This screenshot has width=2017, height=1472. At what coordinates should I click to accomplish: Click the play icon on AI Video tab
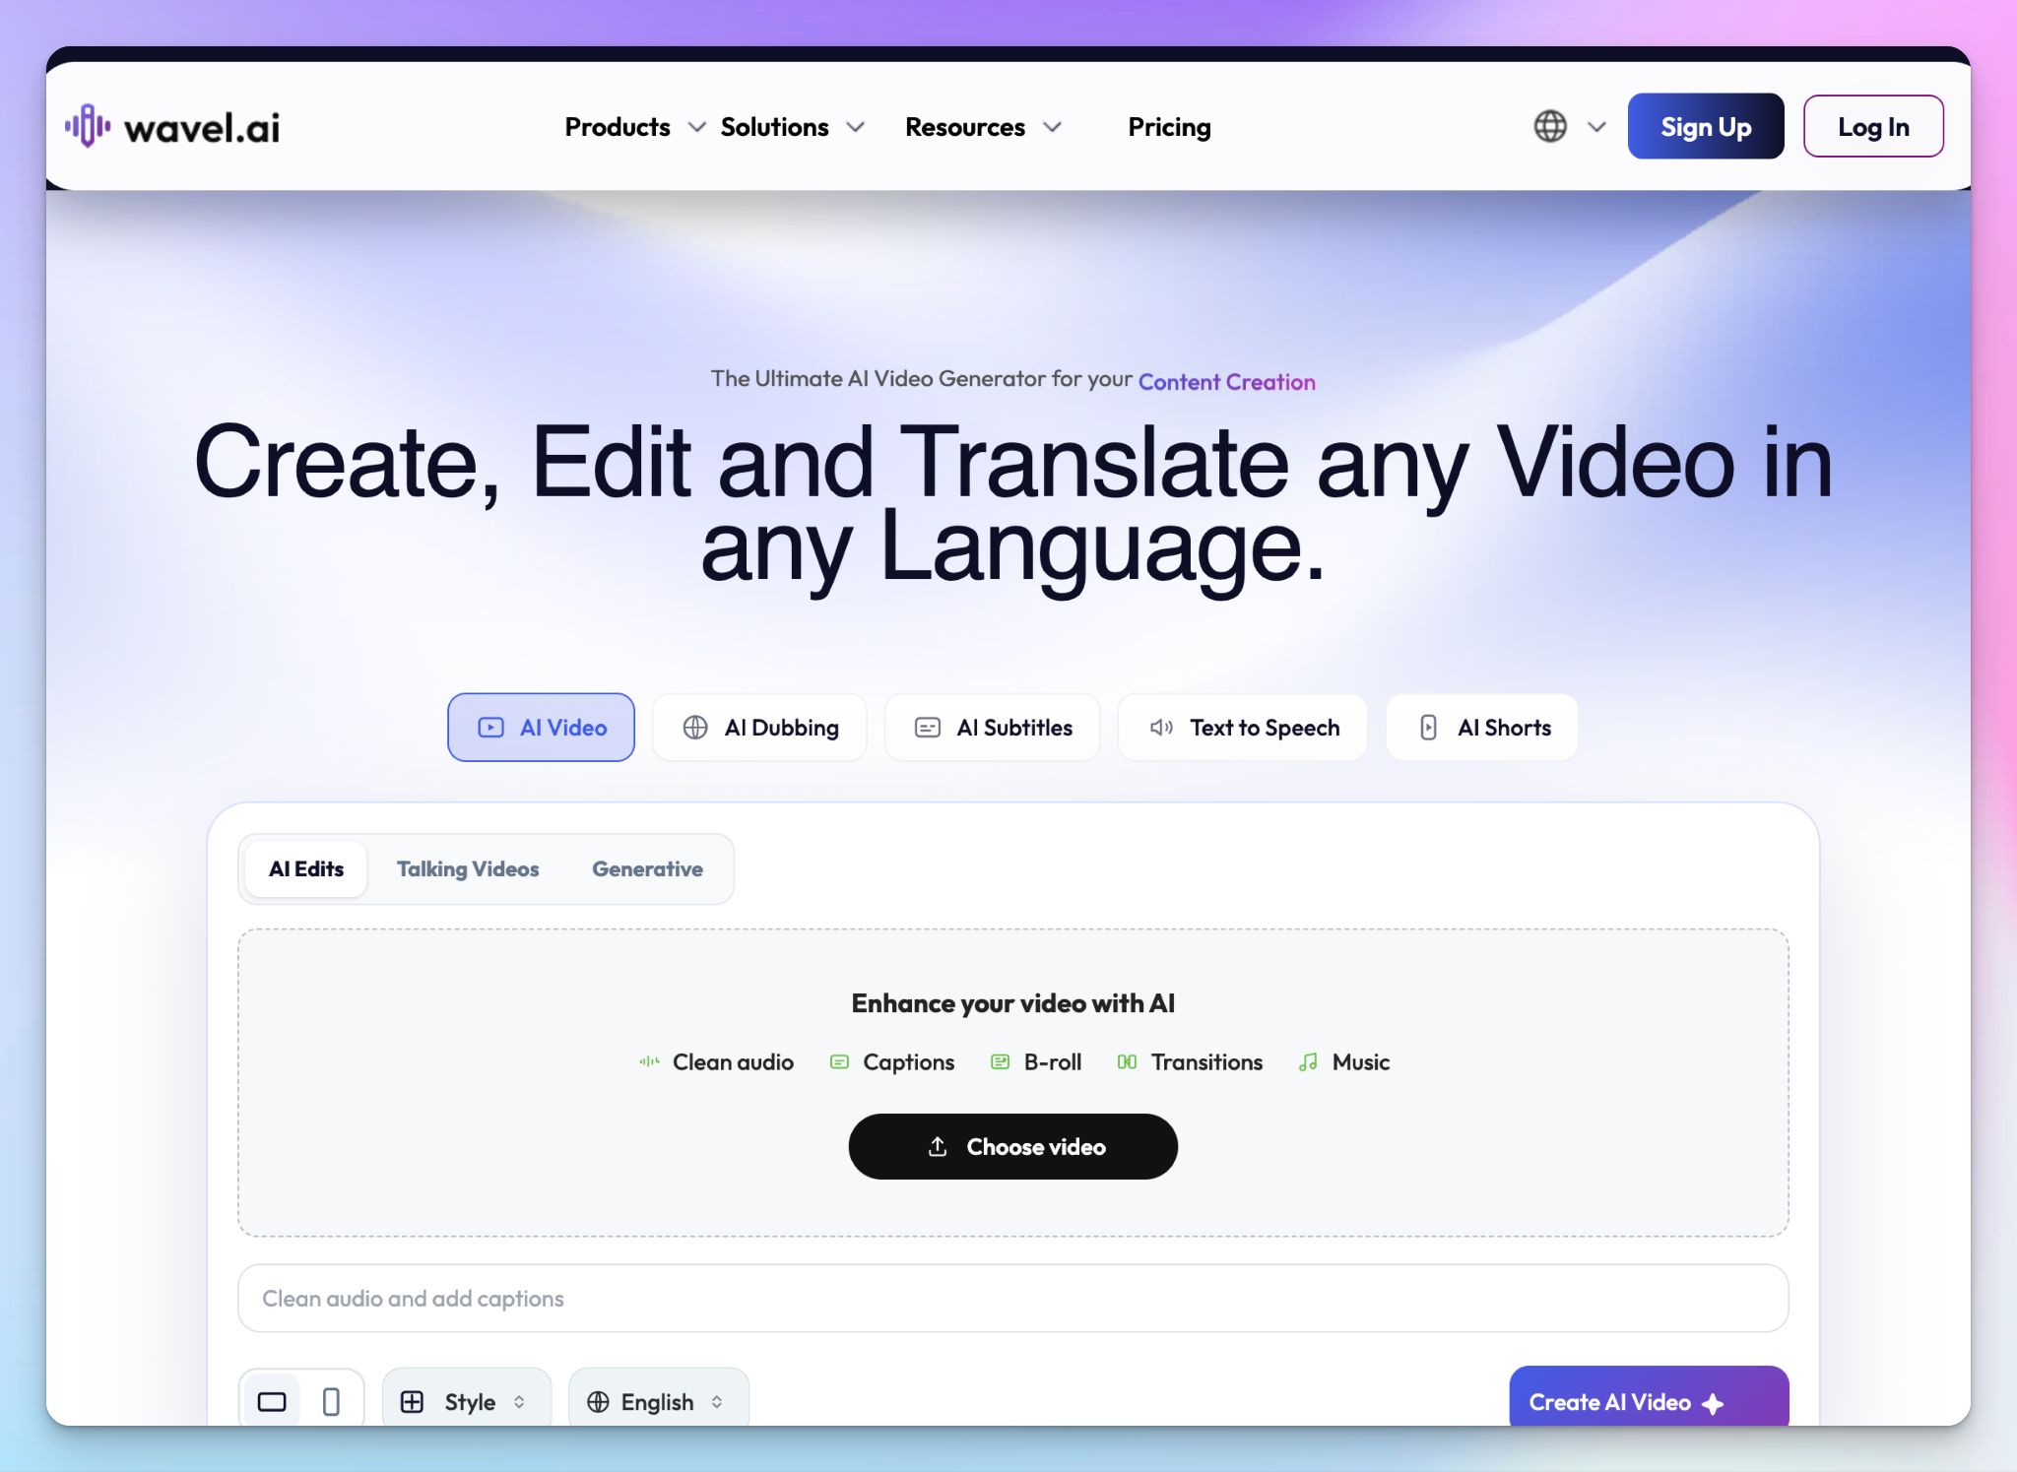490,728
